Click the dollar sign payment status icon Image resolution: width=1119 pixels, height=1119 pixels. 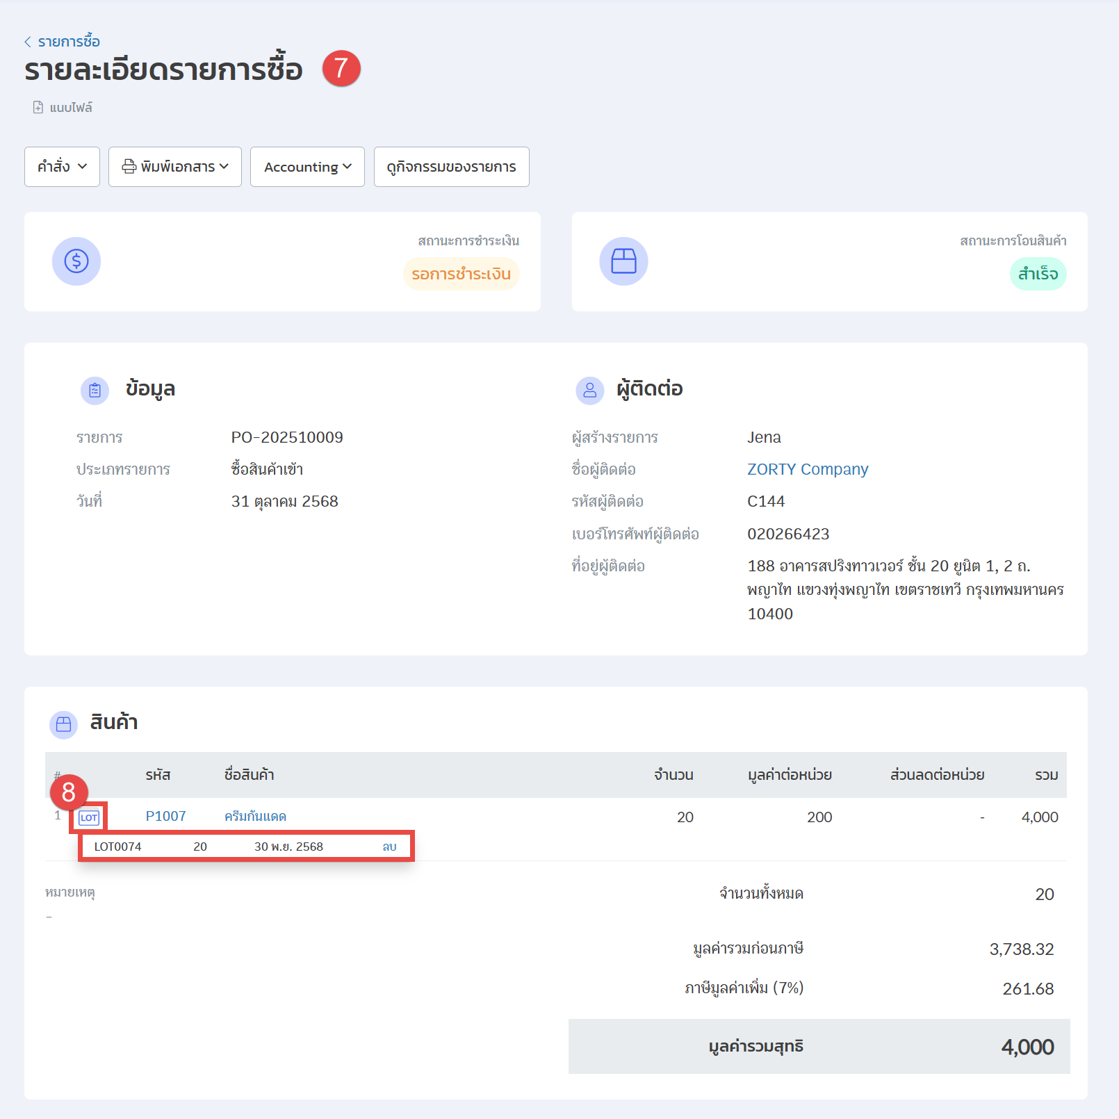pyautogui.click(x=76, y=261)
